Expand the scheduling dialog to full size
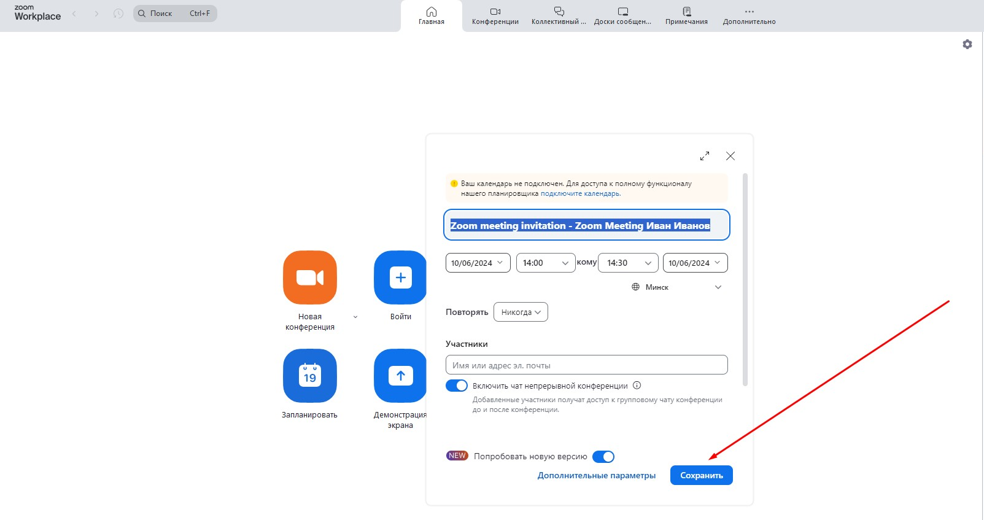The image size is (984, 520). tap(705, 156)
